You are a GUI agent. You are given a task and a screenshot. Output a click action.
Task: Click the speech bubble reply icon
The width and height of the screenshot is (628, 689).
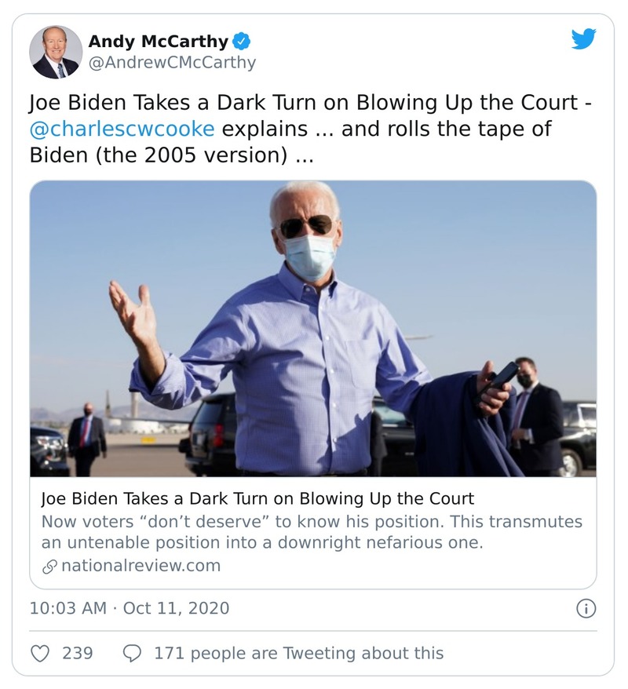[x=133, y=653]
